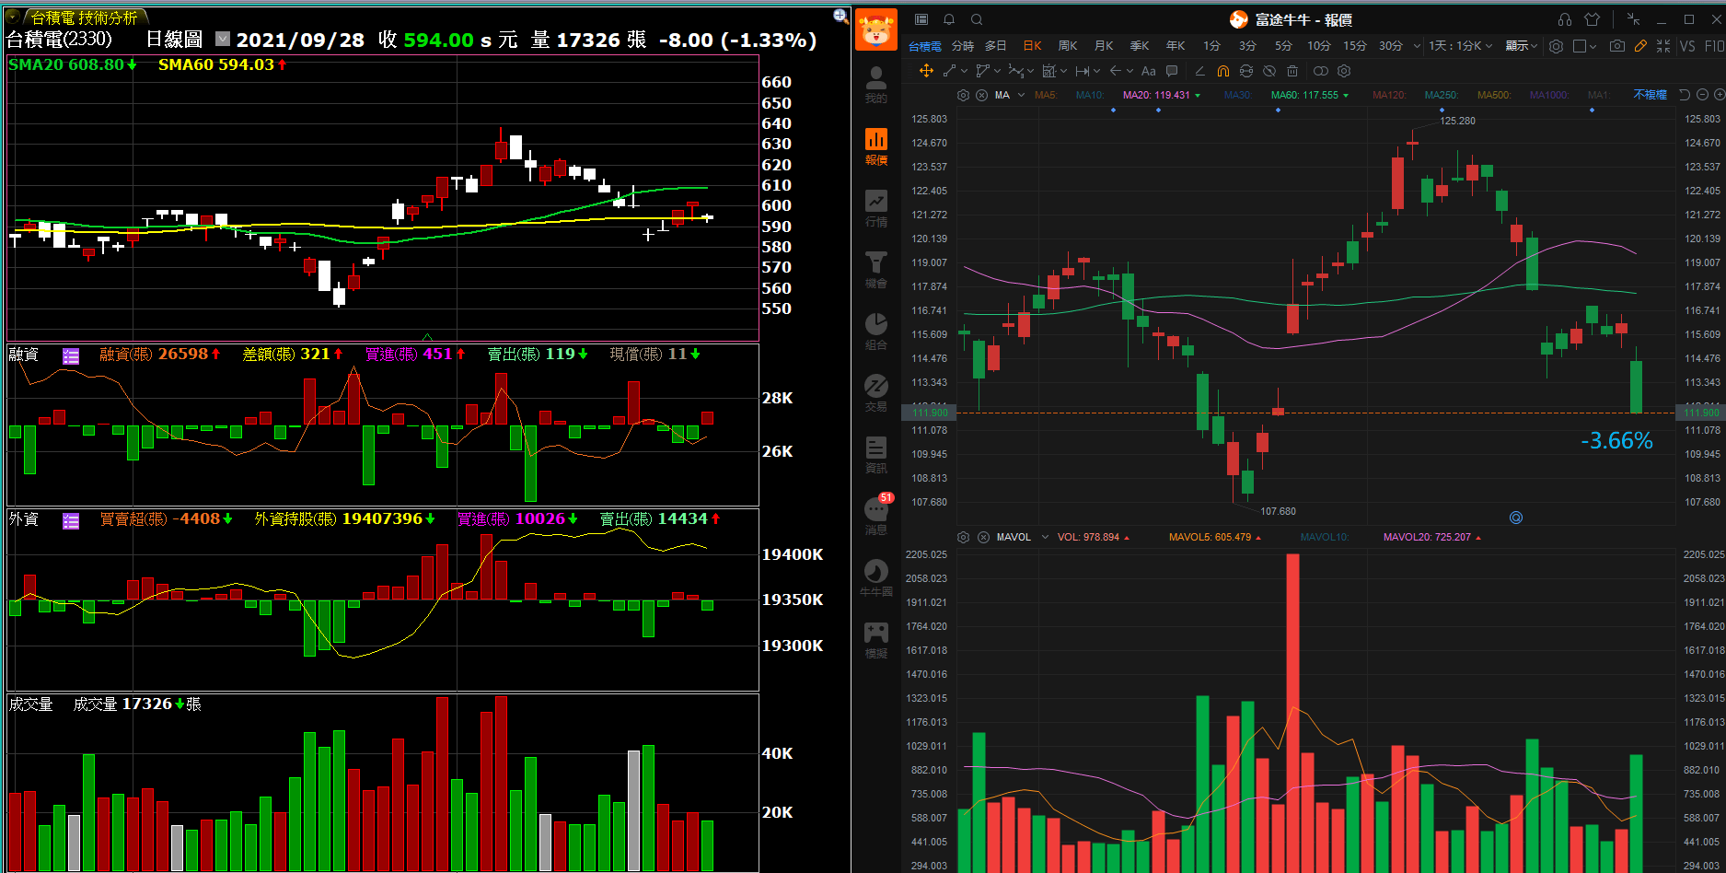Viewport: 1726px width, 873px height.
Task: Select the move/pan crosshair drawing tool
Action: tap(926, 71)
